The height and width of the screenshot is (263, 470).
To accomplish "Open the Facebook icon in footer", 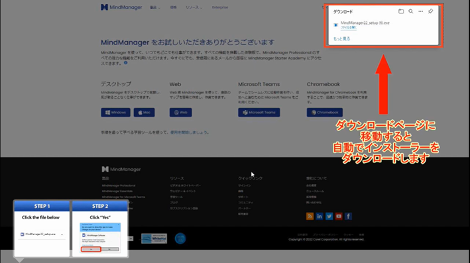I will click(x=348, y=216).
